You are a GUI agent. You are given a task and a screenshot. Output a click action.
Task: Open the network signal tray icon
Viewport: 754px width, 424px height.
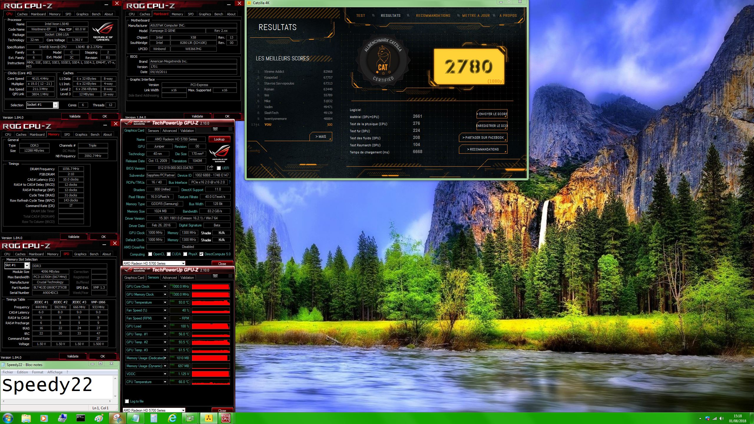pyautogui.click(x=715, y=418)
